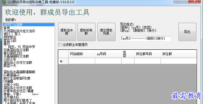Click the 提取所有群 button
Image resolution: width=204 pixels, height=104 pixels.
pos(86,32)
